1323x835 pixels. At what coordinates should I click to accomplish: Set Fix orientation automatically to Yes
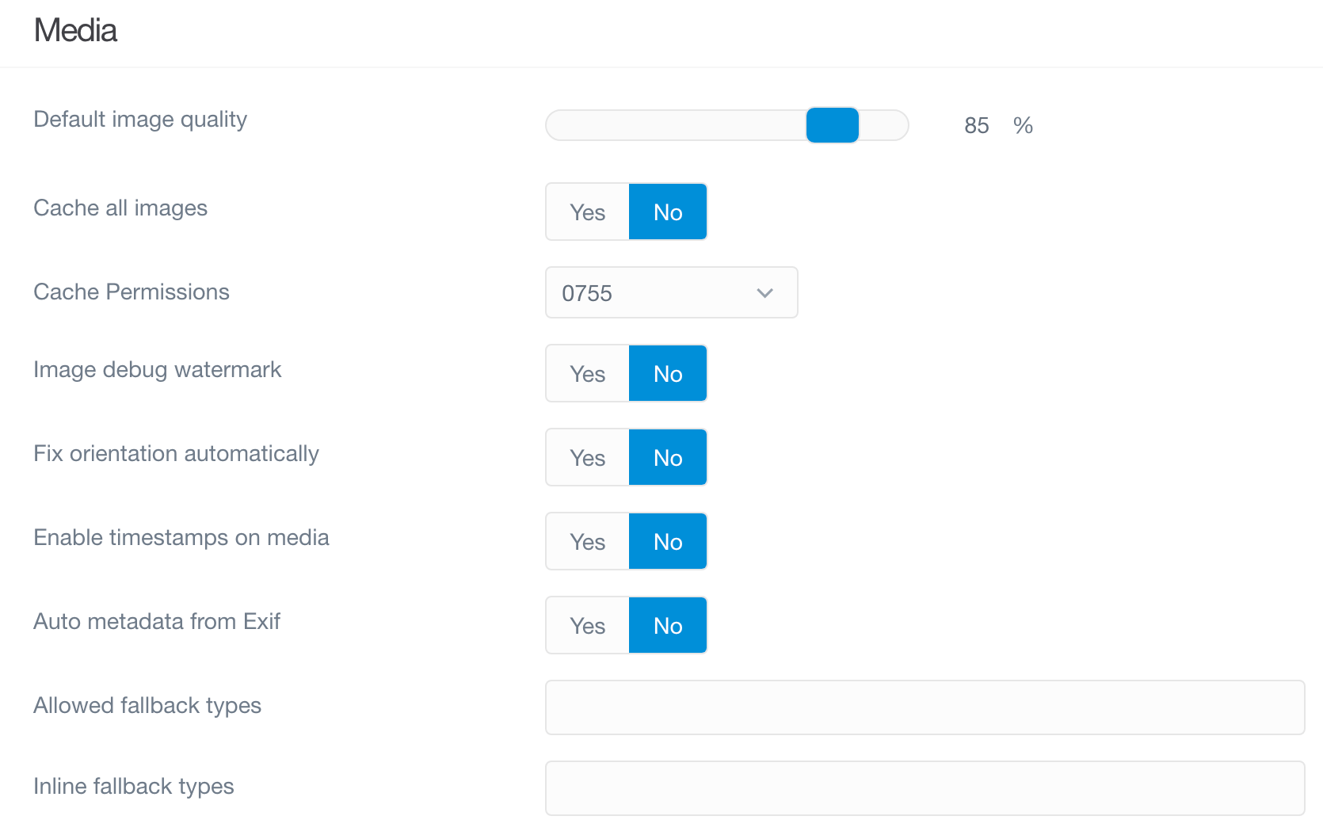click(586, 457)
